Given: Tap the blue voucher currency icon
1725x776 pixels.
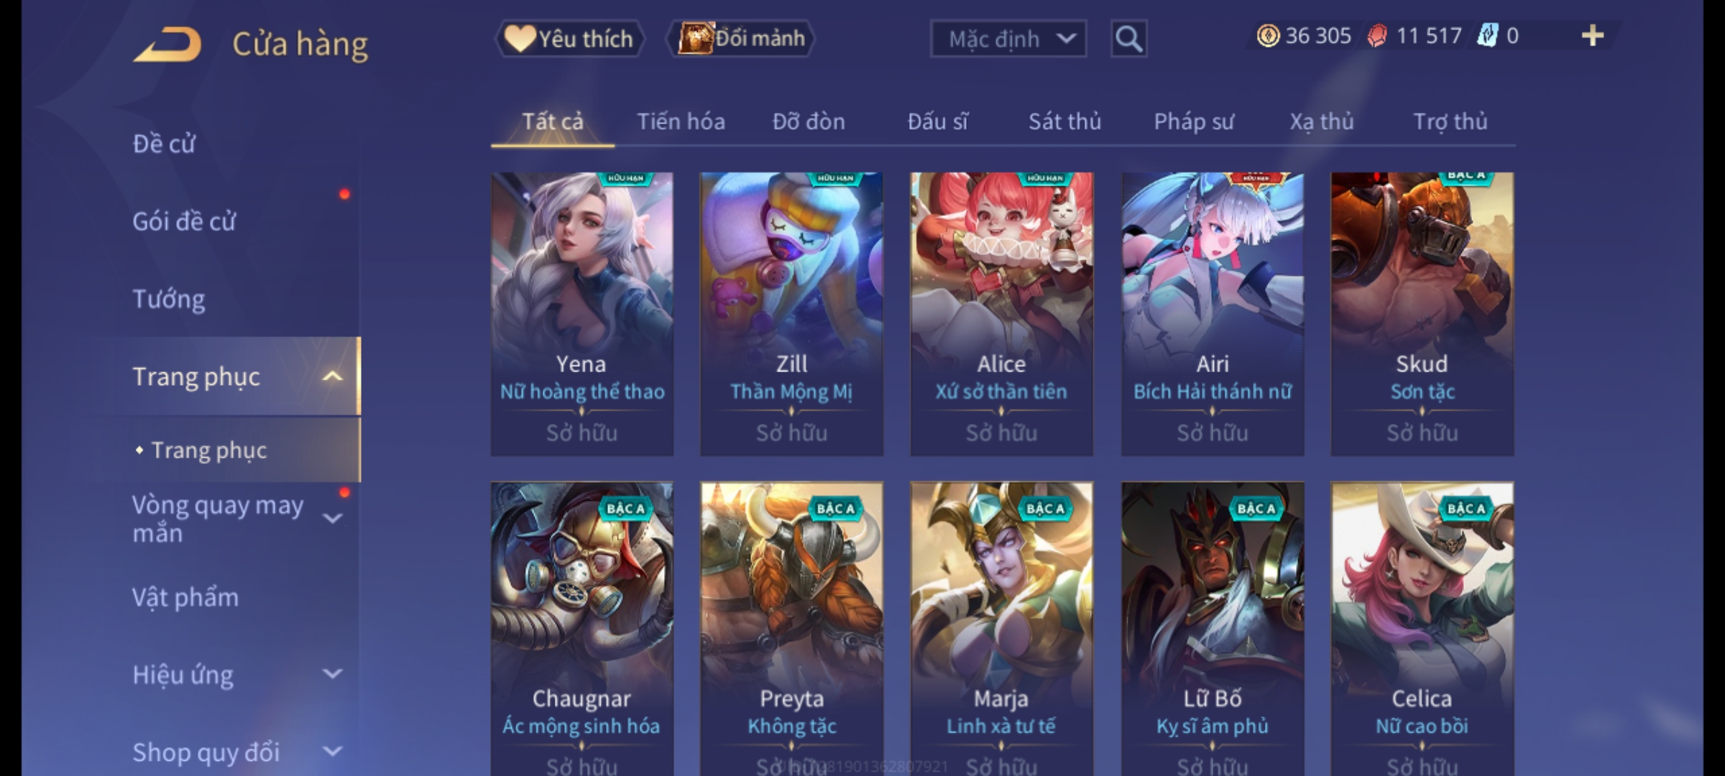Looking at the screenshot, I should tap(1487, 36).
